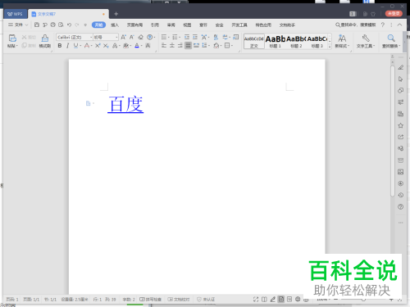Click the character border icon
Screen dimensions: 410x307
click(x=148, y=46)
